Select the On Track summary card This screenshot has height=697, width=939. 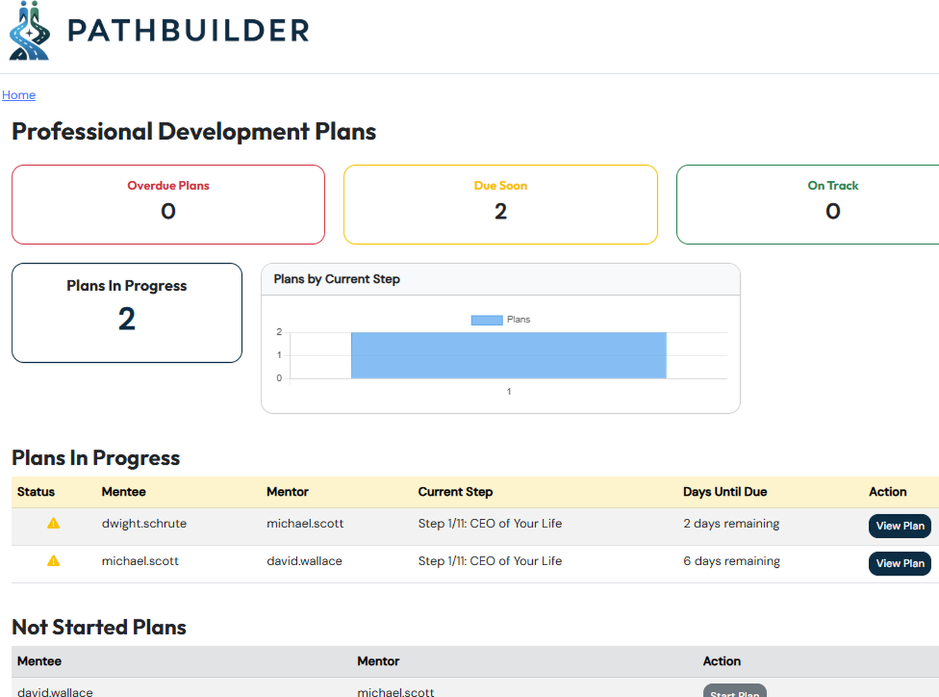pyautogui.click(x=809, y=204)
